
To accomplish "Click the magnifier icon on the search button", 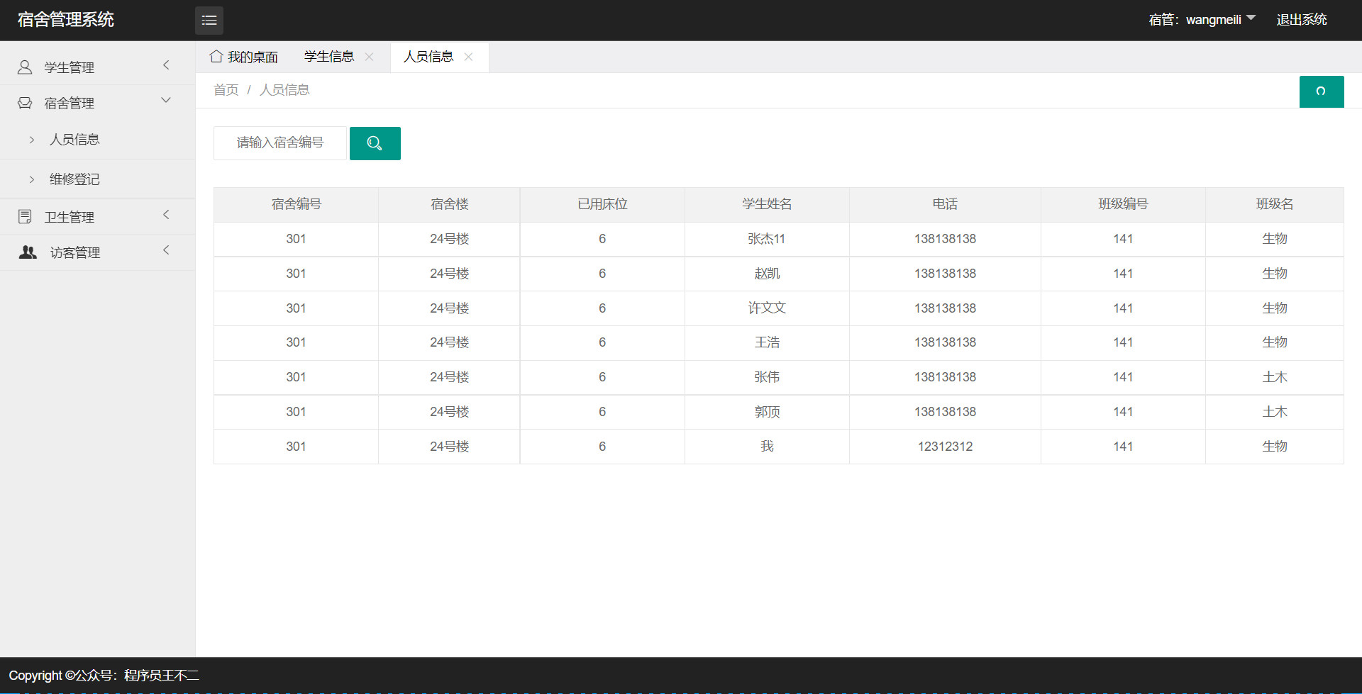I will coord(375,143).
